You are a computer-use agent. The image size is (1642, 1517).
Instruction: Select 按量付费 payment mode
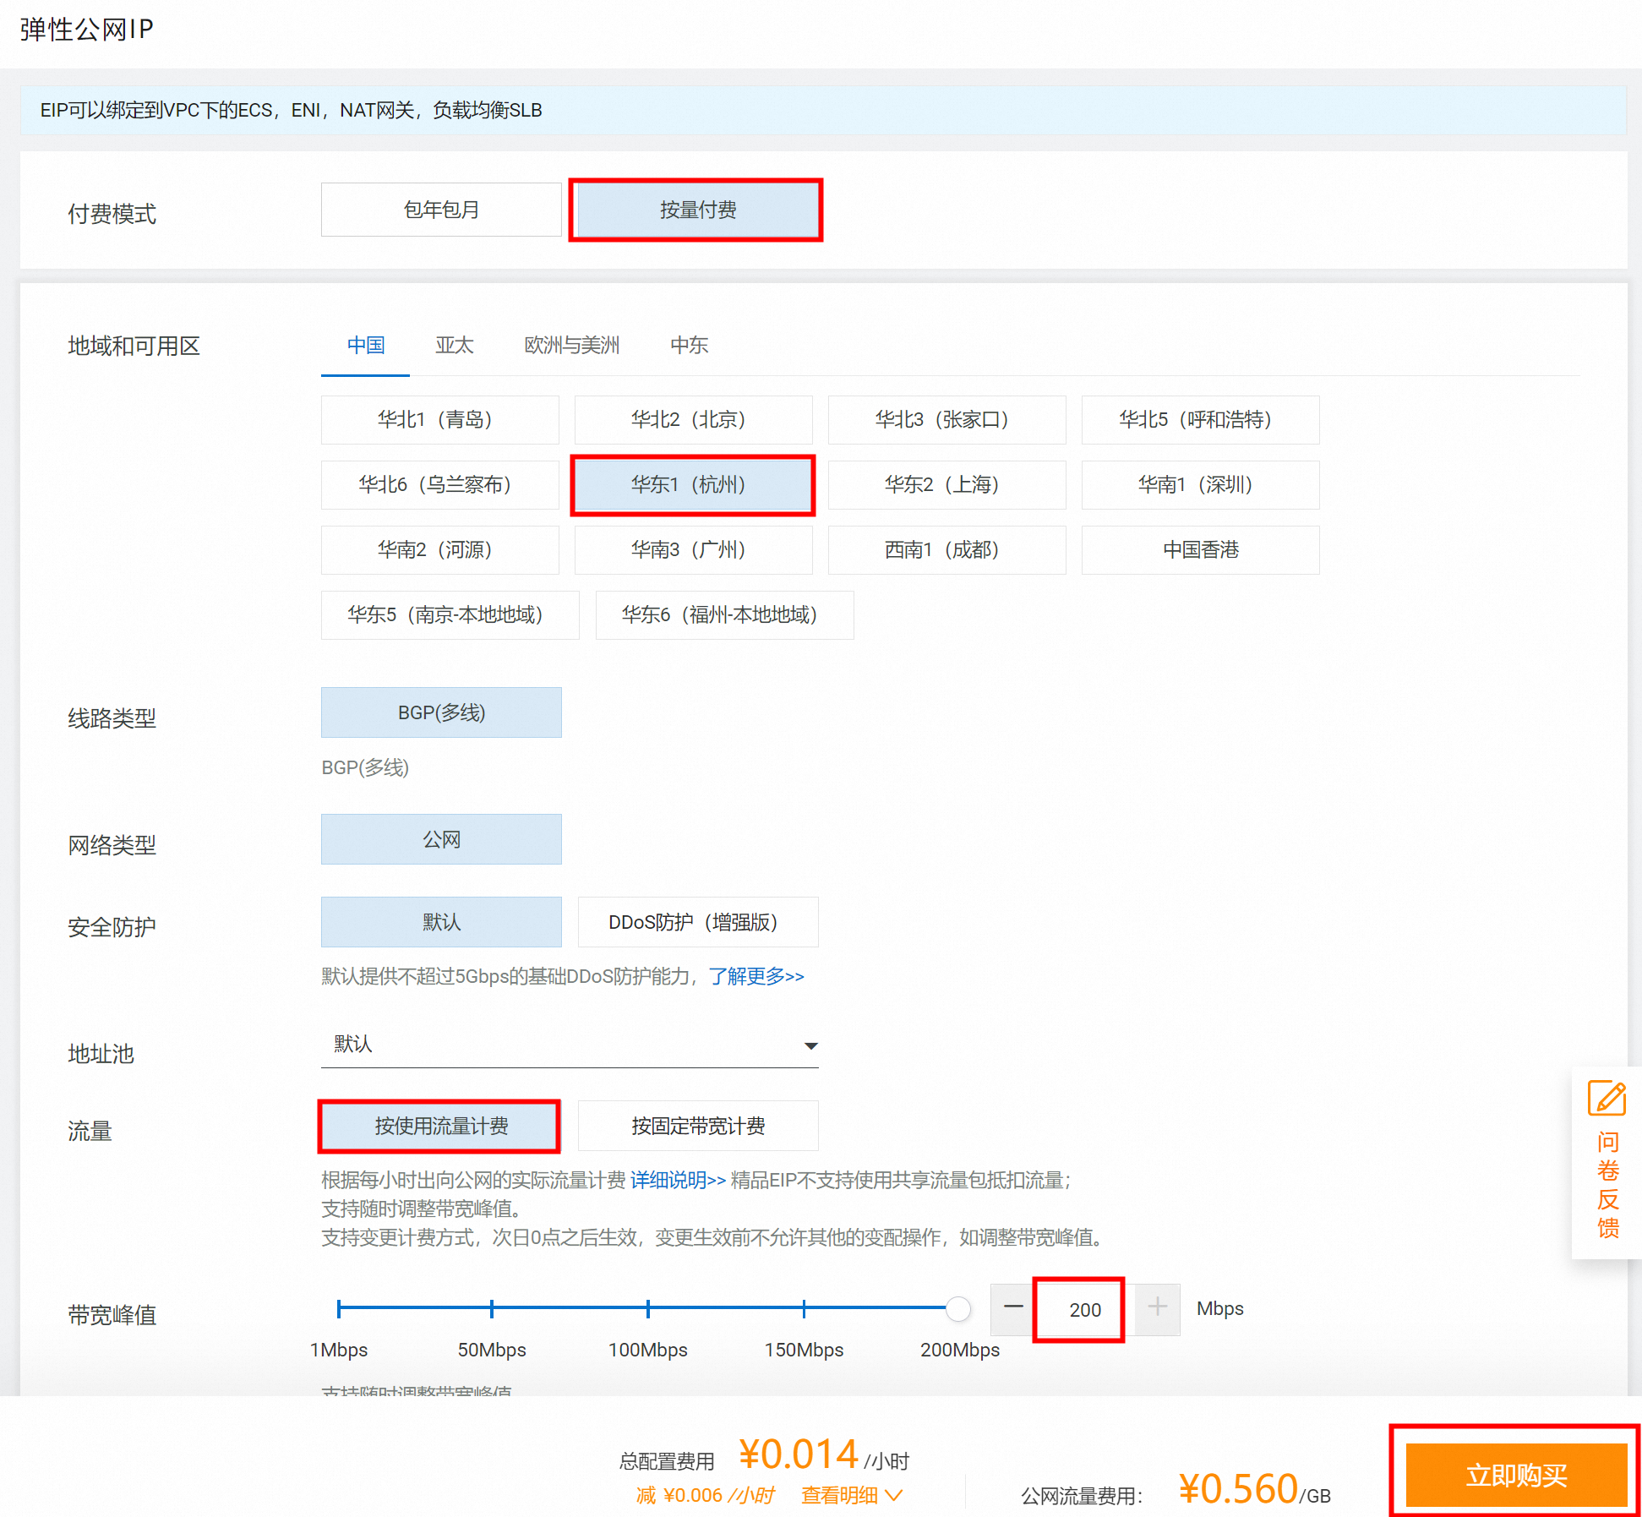(x=696, y=210)
